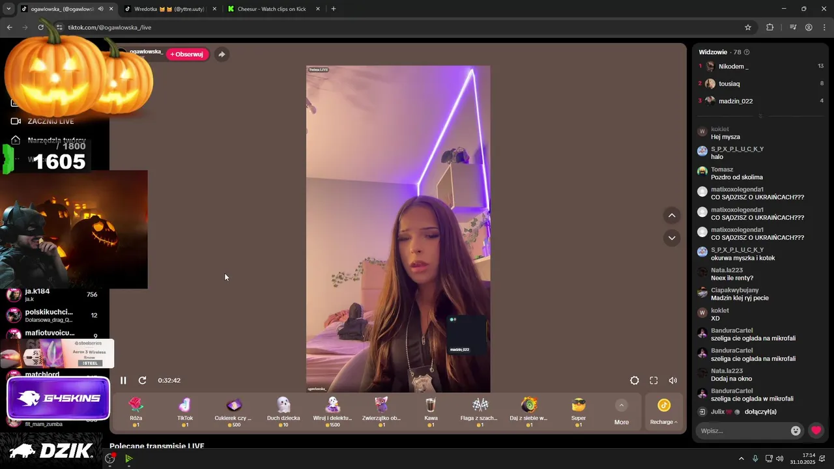This screenshot has width=834, height=469.
Task: Send the Daj z siebie w... gift
Action: pyautogui.click(x=529, y=412)
